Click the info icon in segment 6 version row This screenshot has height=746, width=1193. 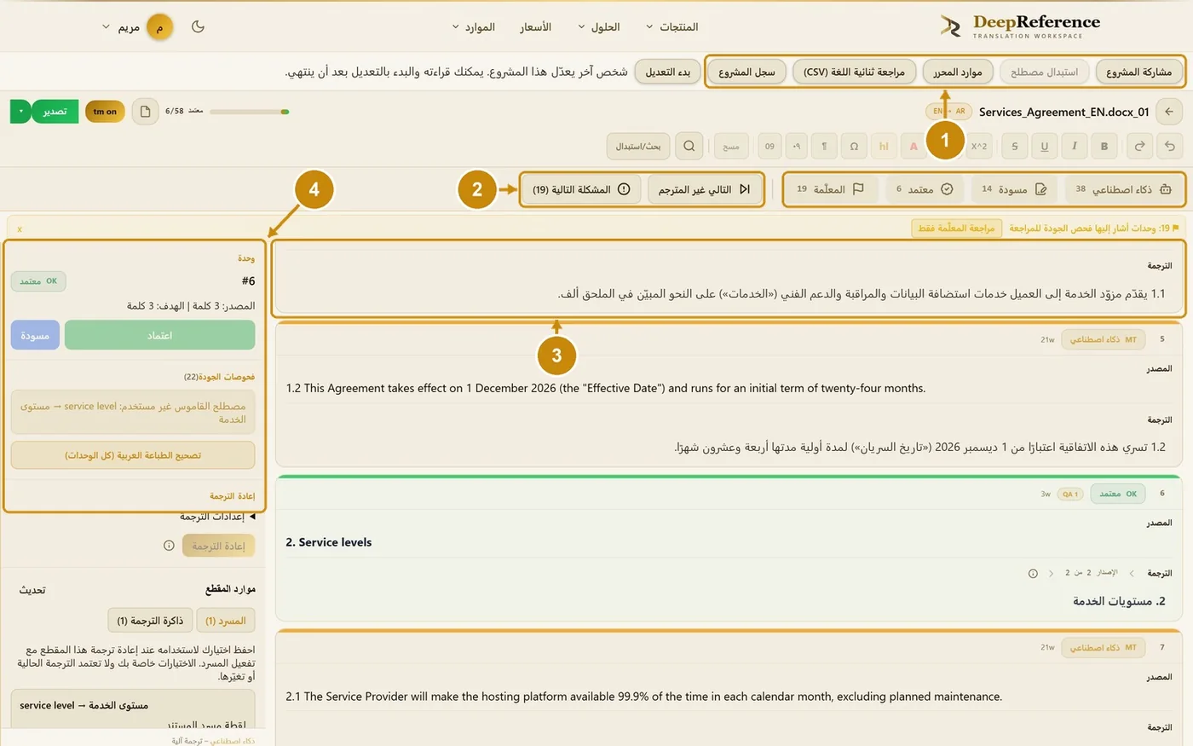1033,574
